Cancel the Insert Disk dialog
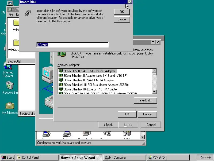 pos(122,19)
